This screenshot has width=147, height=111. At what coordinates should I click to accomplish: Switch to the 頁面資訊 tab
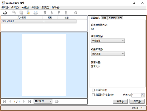(95, 18)
